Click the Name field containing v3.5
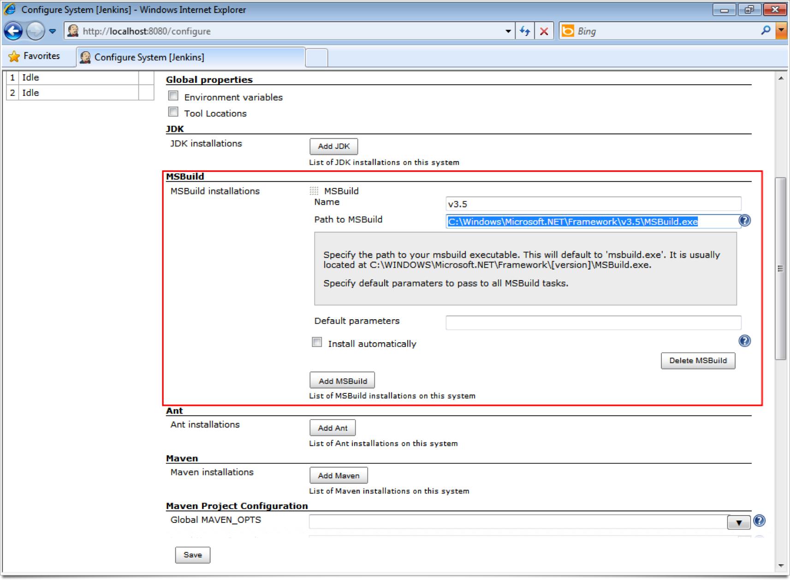 594,204
